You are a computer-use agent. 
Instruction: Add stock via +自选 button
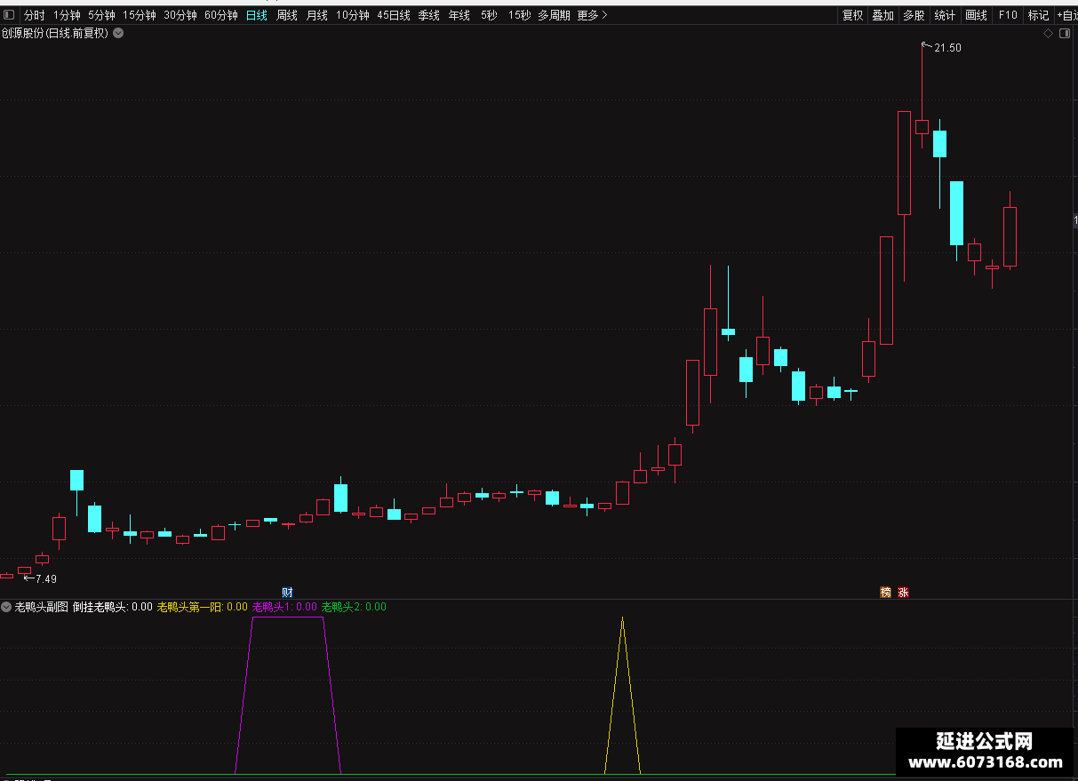click(1066, 15)
